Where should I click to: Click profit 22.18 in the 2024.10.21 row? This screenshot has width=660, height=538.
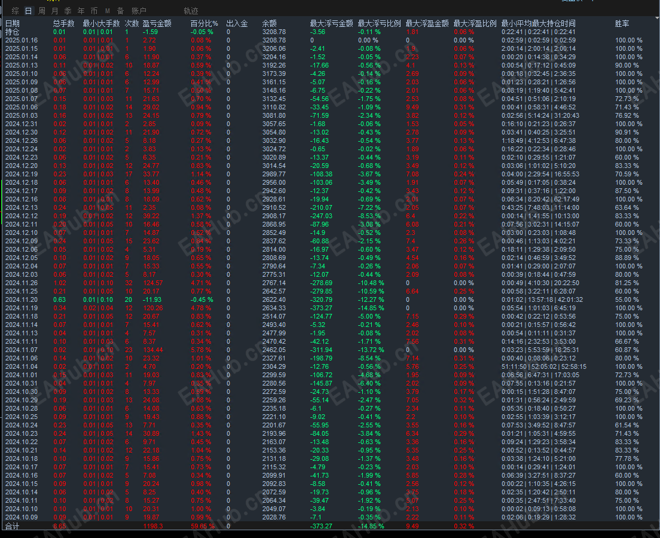coord(151,451)
